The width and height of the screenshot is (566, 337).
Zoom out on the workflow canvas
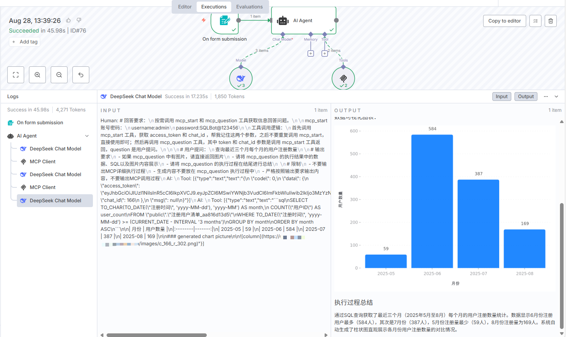[x=59, y=75]
